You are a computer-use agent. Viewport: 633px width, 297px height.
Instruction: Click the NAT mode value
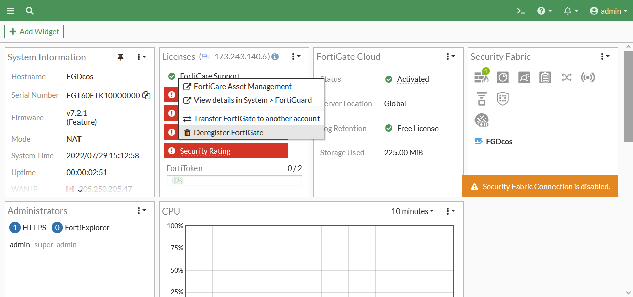[74, 139]
